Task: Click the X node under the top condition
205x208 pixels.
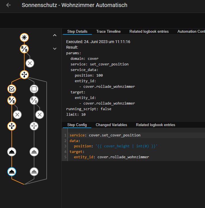Action: tap(30, 63)
